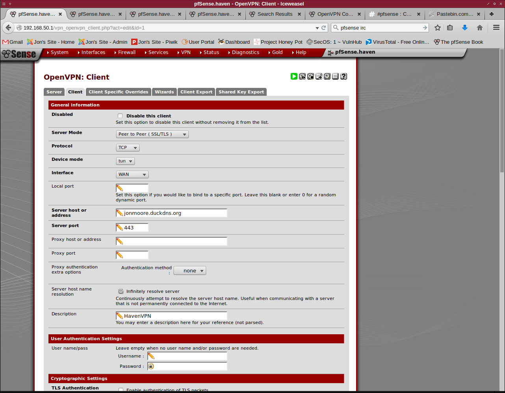
Task: Toggle Disable this client checkbox
Action: [120, 116]
